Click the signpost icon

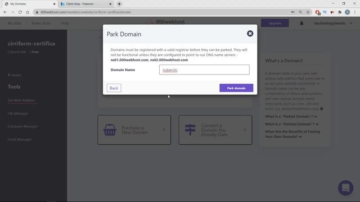190,130
